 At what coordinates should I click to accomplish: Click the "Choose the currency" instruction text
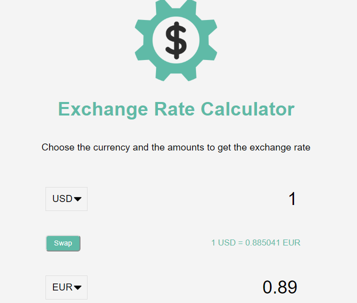[176, 147]
